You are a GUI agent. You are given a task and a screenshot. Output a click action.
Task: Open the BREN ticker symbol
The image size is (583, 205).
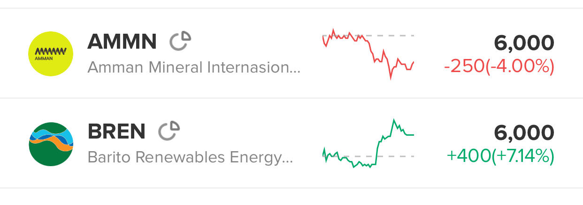click(116, 132)
